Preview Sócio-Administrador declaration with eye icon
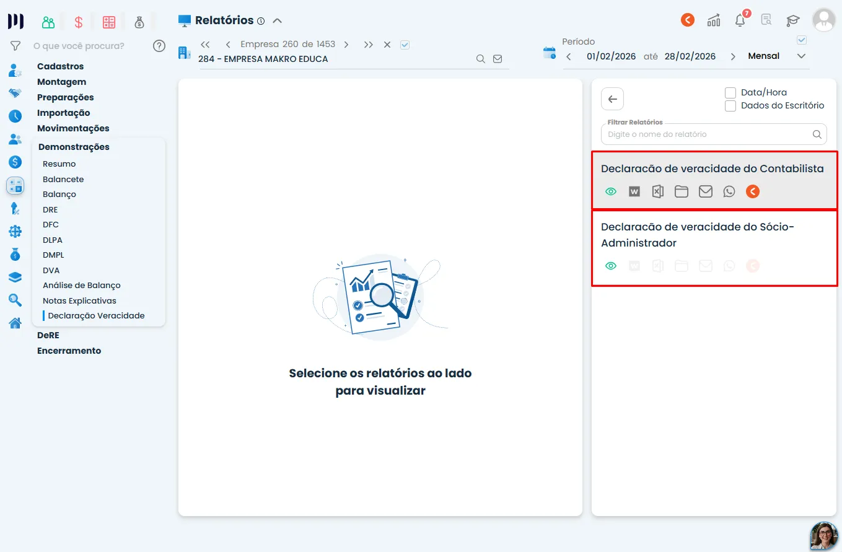Image resolution: width=842 pixels, height=552 pixels. click(611, 266)
